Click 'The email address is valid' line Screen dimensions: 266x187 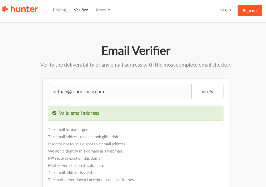pos(70,173)
